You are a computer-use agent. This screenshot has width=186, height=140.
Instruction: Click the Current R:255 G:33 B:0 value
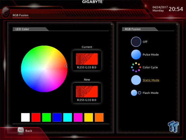click(x=87, y=67)
